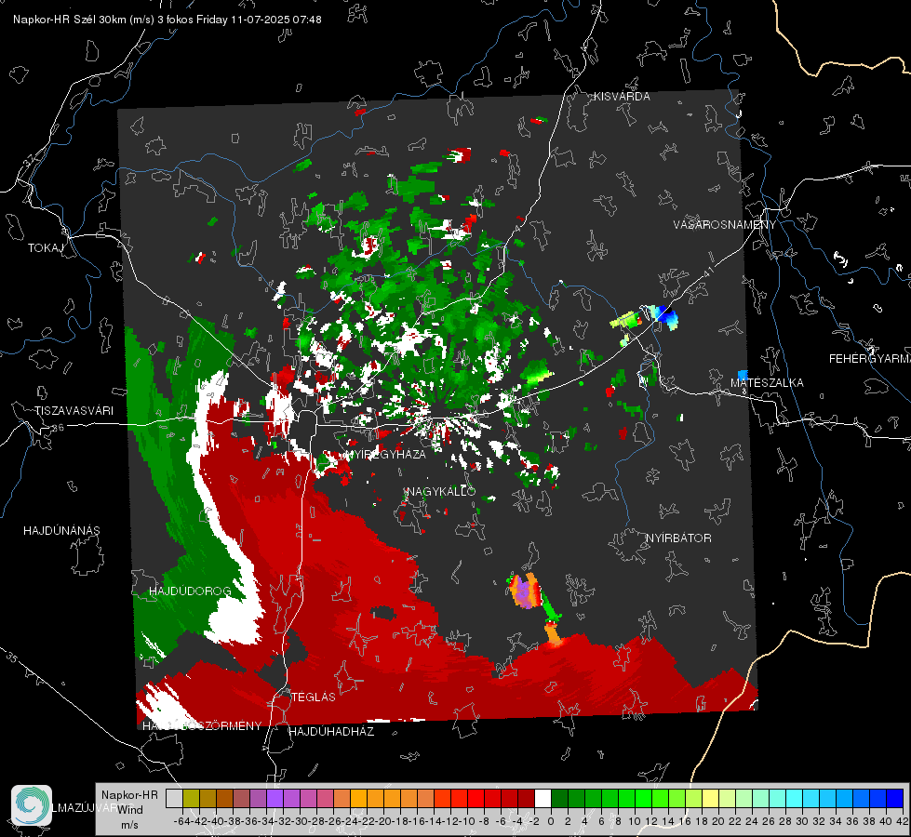The image size is (911, 837).
Task: Click the timestamp 'Friday 11-07-2025 07:48'
Action: [x=259, y=20]
